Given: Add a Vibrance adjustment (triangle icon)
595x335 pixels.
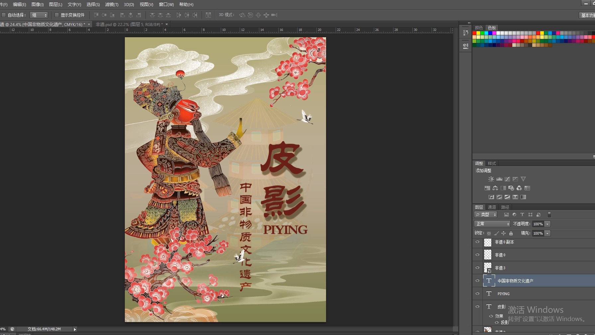Looking at the screenshot, I should coord(523,179).
